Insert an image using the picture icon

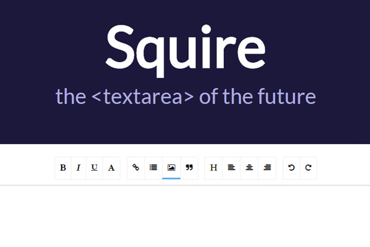(171, 168)
